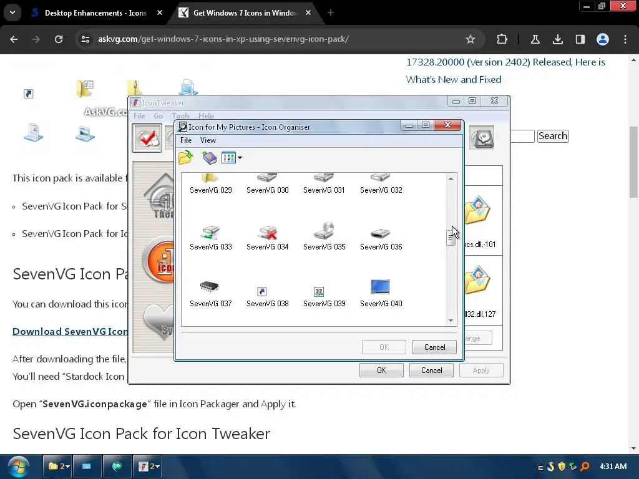This screenshot has height=479, width=639.
Task: Open File menu in IconTweaker window
Action: (139, 115)
